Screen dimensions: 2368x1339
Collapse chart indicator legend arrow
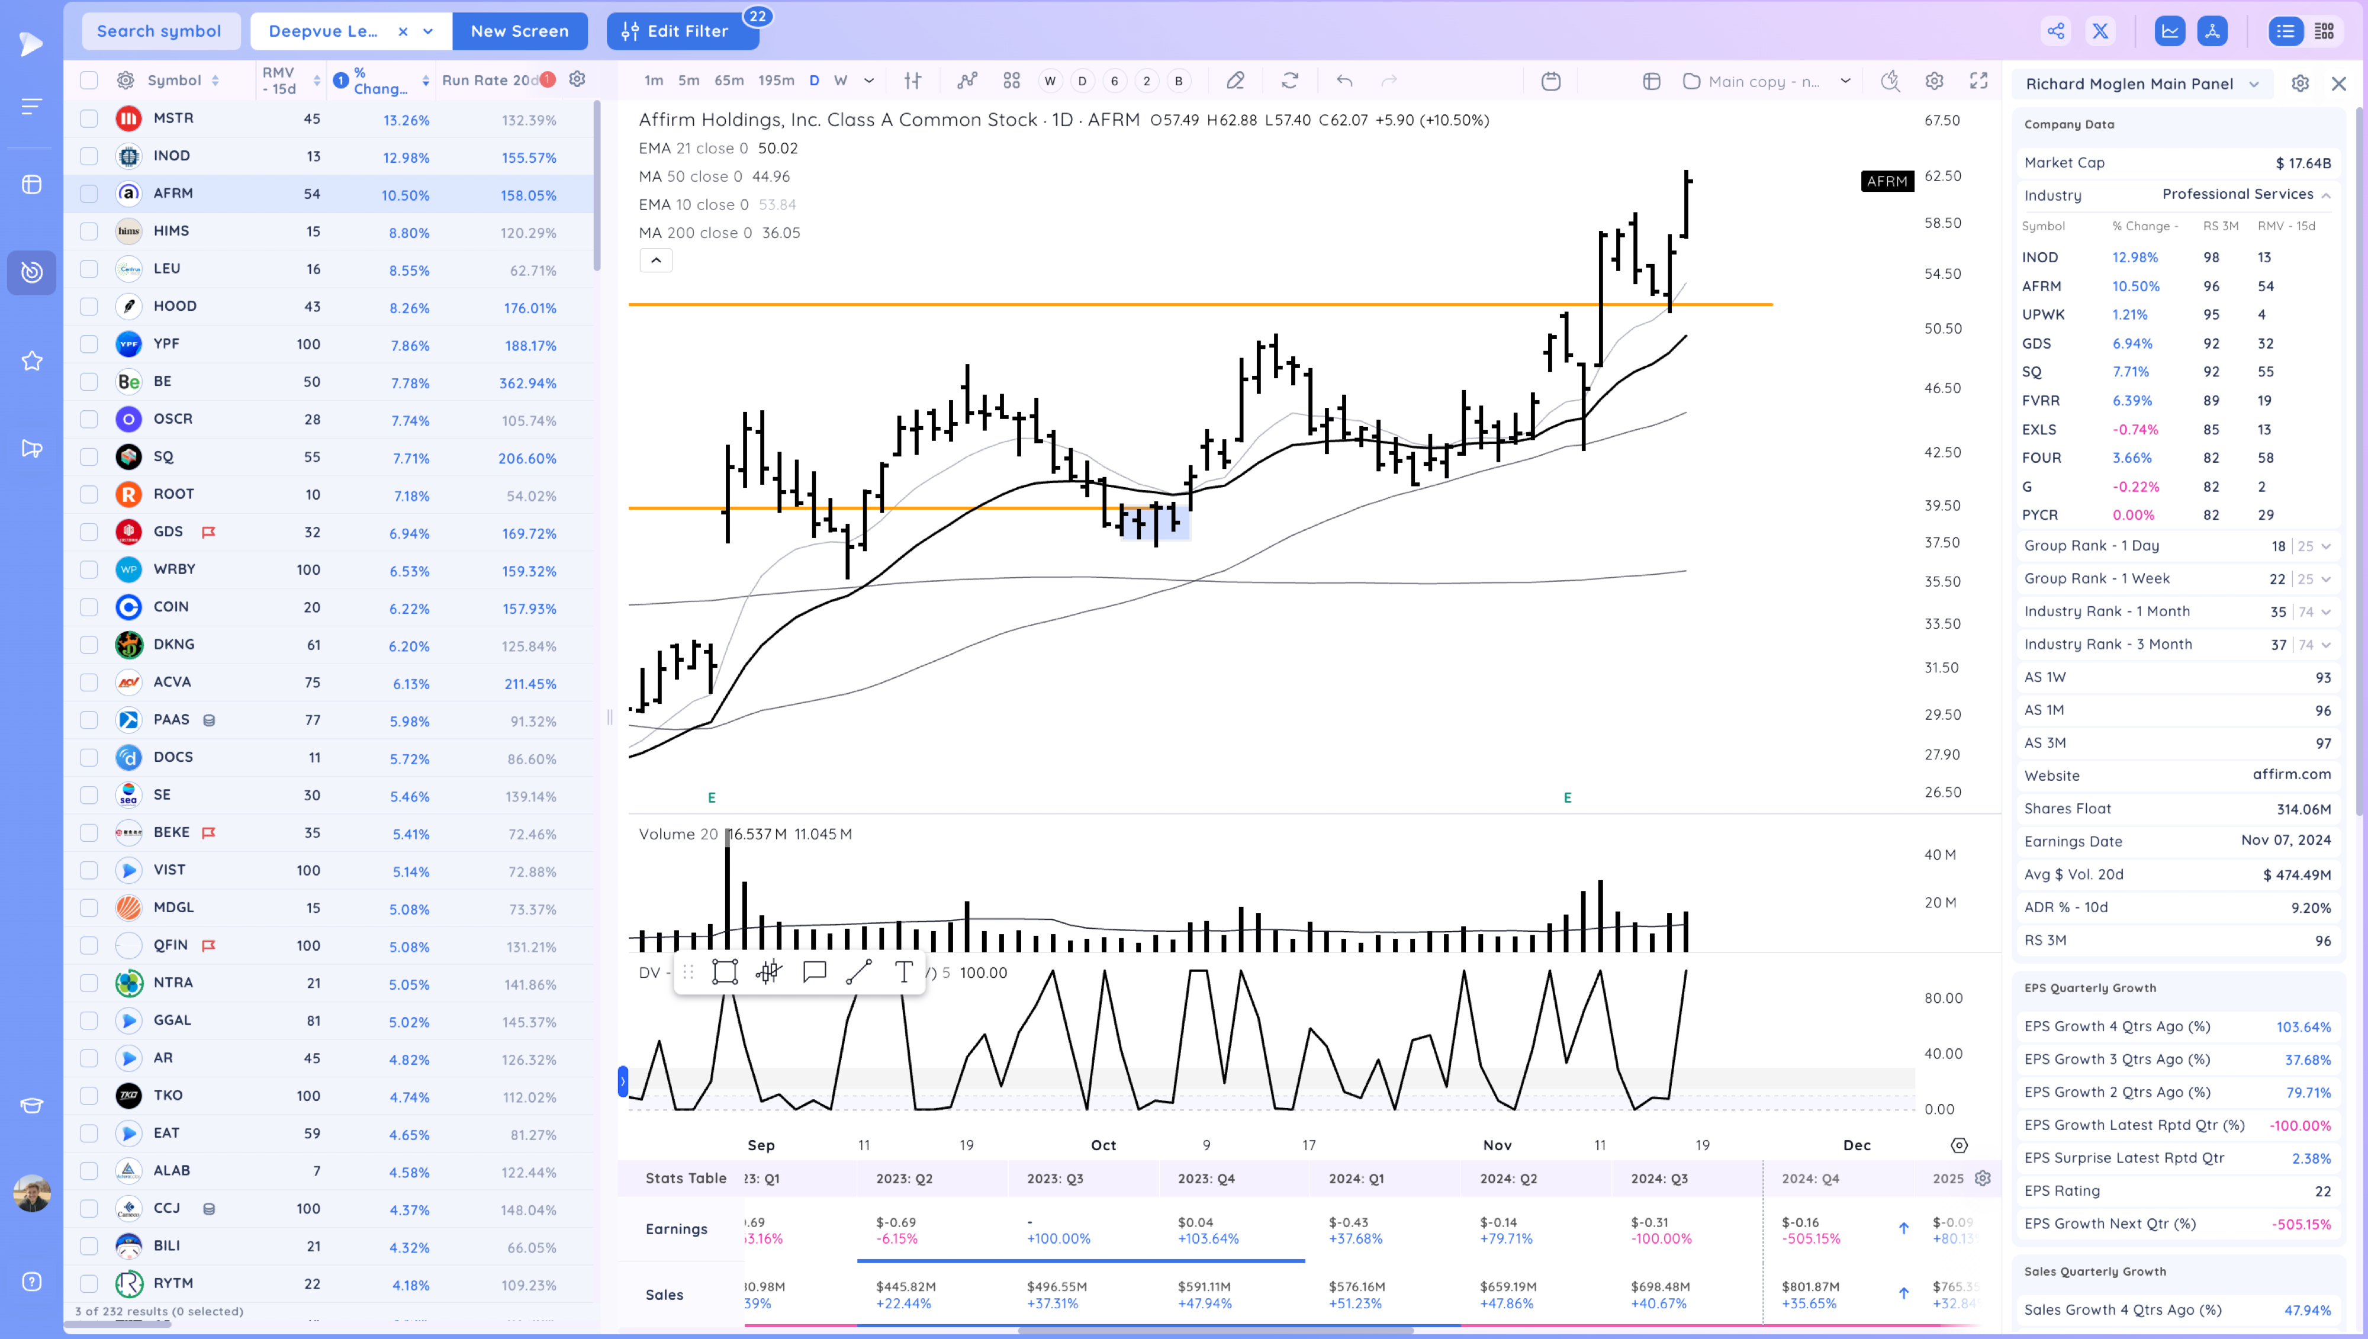[x=656, y=260]
